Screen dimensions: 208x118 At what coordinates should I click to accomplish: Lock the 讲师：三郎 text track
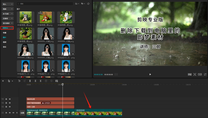point(6,107)
